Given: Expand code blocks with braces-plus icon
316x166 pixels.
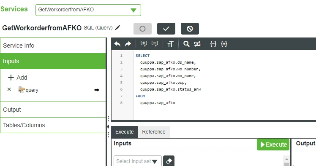Looking at the screenshot, I should point(224,44).
